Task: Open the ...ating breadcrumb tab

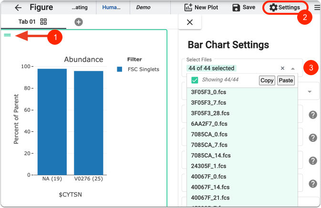Action: [x=80, y=7]
